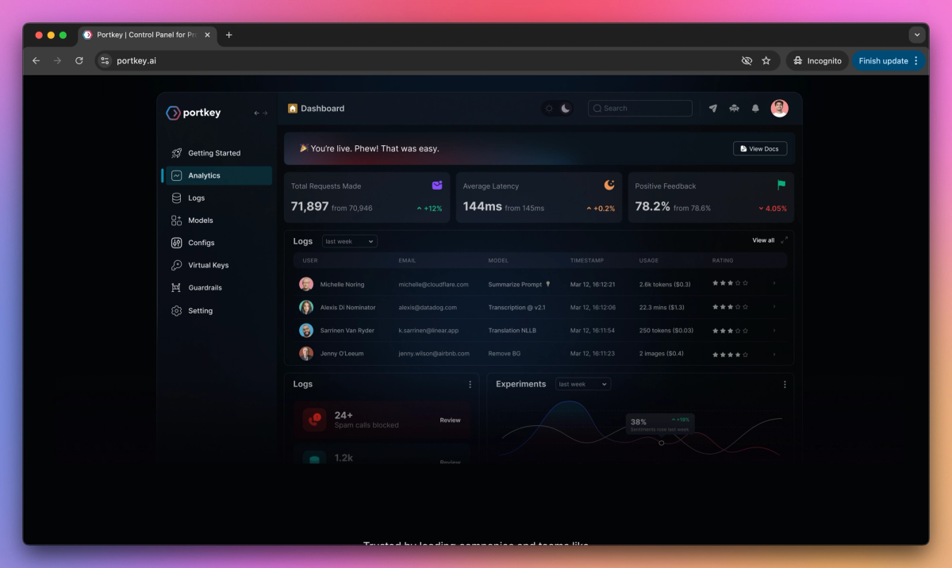Image resolution: width=952 pixels, height=568 pixels.
Task: Toggle the bookmark star in address bar
Action: pos(766,60)
